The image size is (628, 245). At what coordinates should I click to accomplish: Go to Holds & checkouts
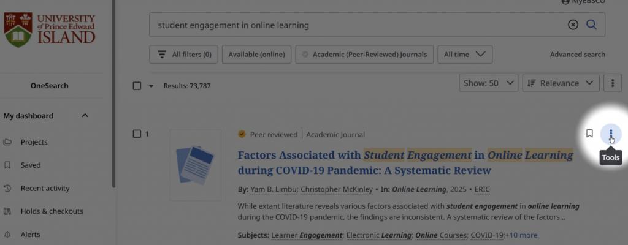[x=52, y=211]
